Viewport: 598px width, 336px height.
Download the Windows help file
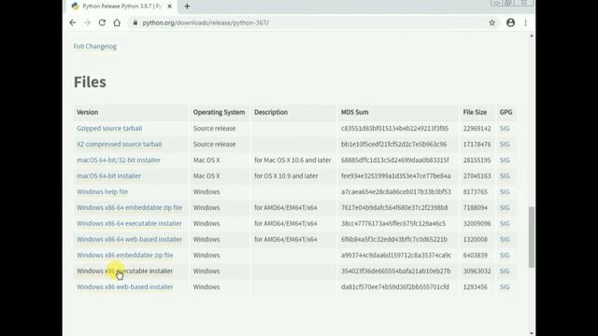[102, 191]
